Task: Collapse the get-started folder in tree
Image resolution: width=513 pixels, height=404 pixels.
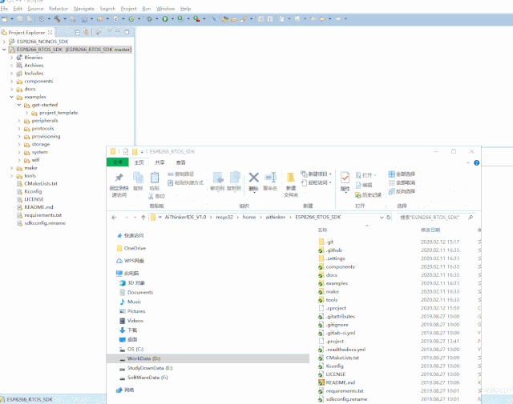Action: [19, 105]
